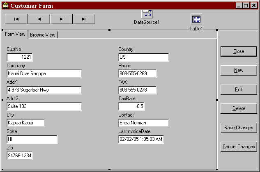Viewport: 260px width, 172px height.
Task: Click the Customer Form title bar icon
Action: coord(5,6)
